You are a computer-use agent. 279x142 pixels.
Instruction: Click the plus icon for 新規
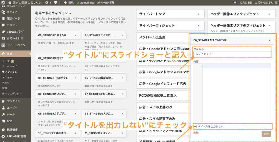point(65,3)
